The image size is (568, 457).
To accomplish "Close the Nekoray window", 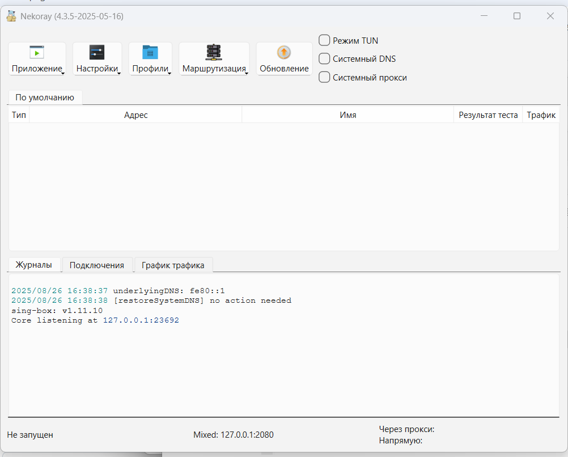I will [550, 16].
